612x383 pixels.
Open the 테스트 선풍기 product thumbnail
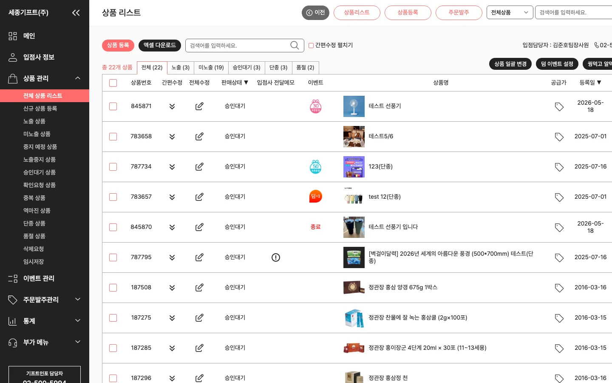354,106
